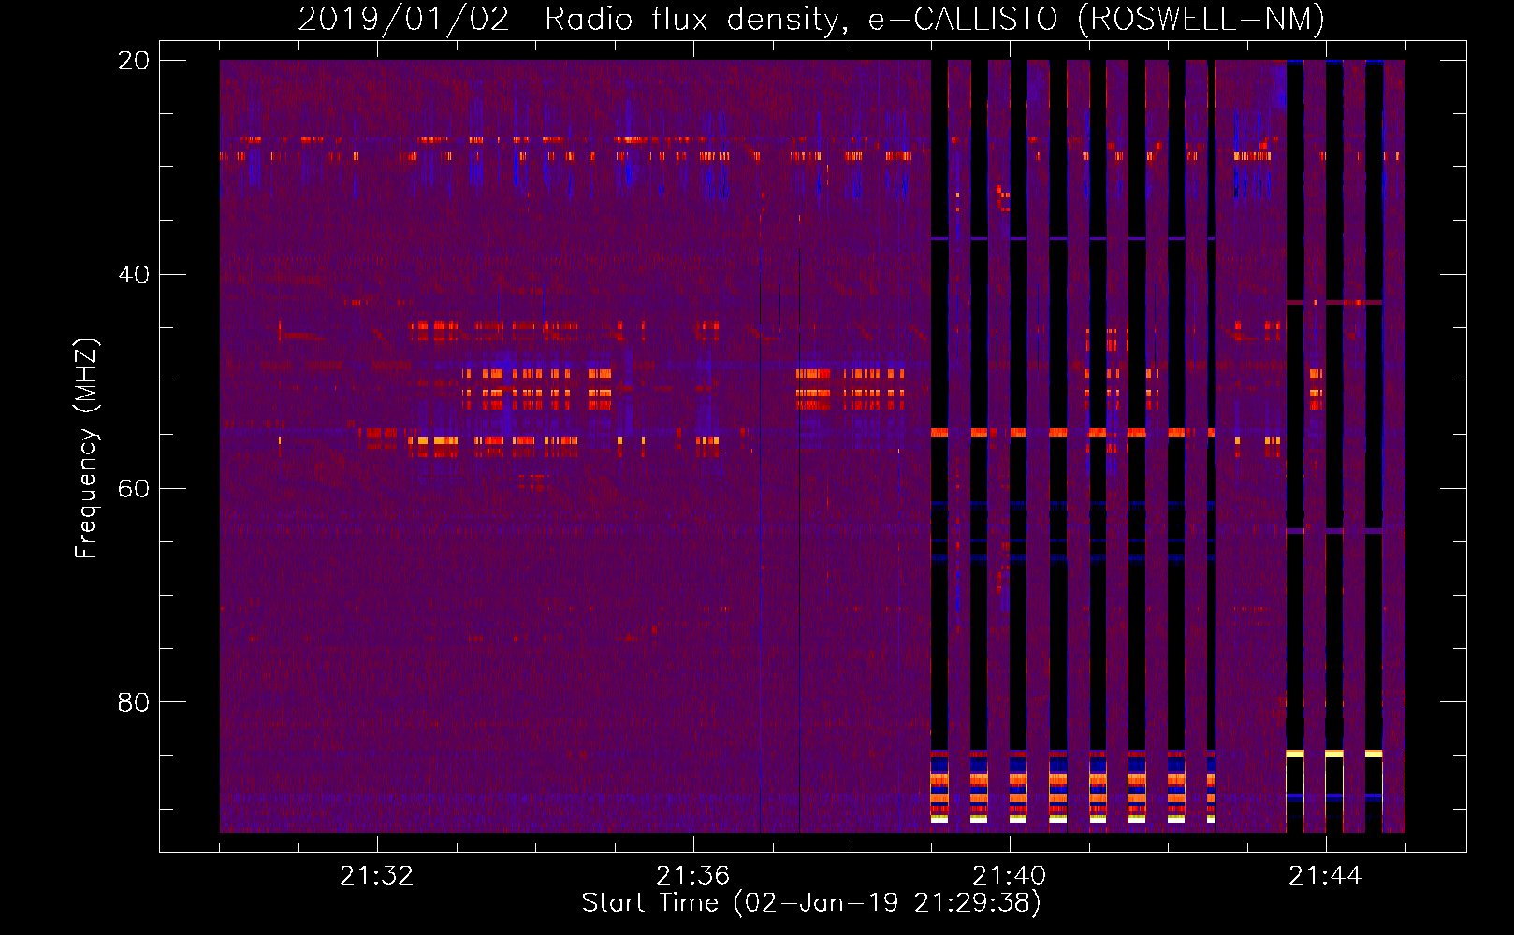Viewport: 1514px width, 935px height.
Task: Click the plot title '2019/01/02 Radio flux density'
Action: (x=811, y=19)
